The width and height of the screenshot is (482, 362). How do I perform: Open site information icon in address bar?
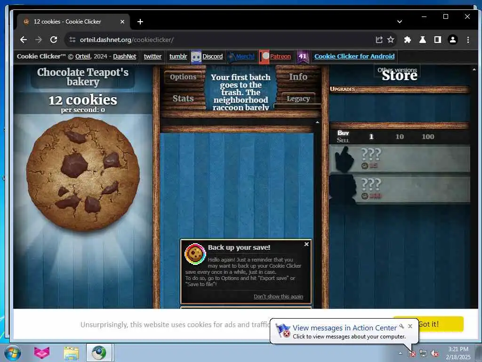click(72, 40)
